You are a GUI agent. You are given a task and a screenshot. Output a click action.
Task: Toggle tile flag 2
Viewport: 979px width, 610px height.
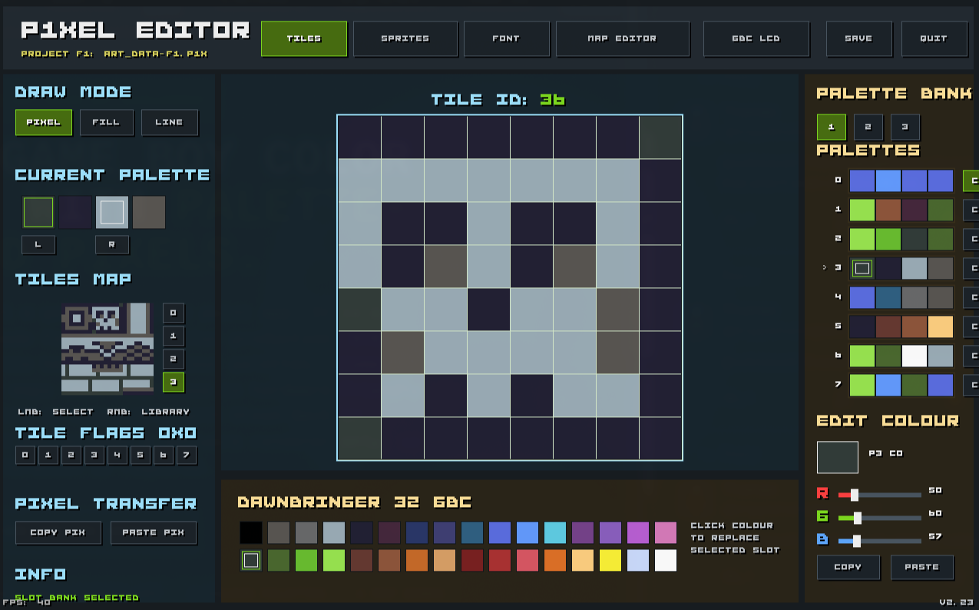[x=71, y=456]
